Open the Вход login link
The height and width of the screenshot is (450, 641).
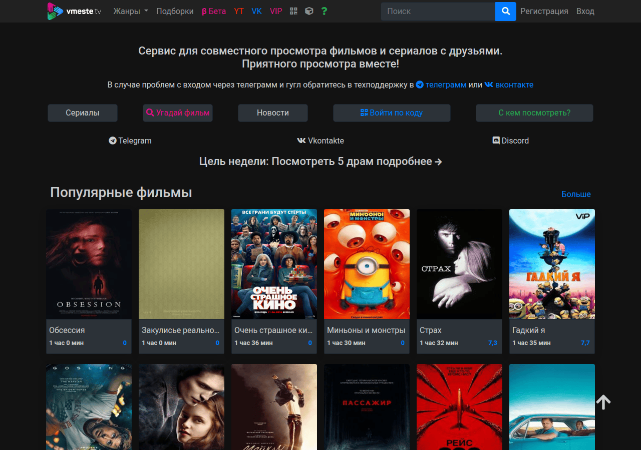[585, 11]
